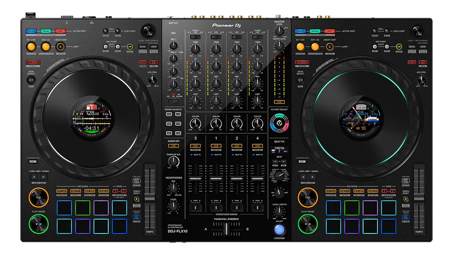Click the right deck TEMPO slider
The height and width of the screenshot is (255, 453).
pos(419,198)
